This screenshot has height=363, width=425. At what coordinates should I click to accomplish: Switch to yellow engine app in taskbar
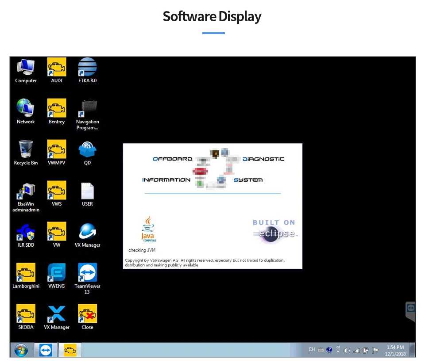(70, 350)
